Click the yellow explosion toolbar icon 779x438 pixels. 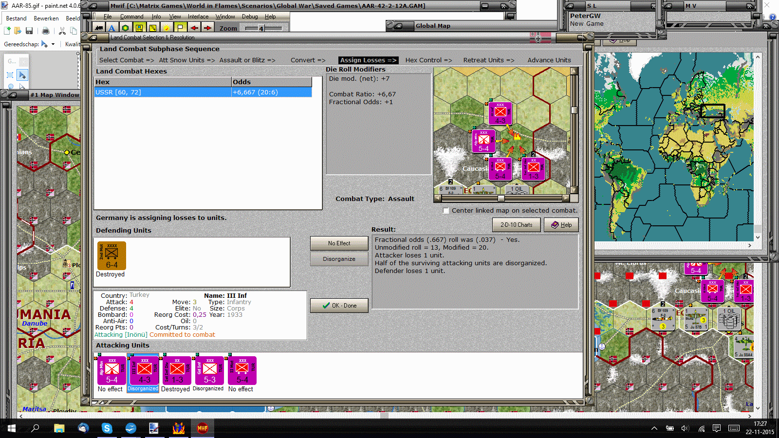167,28
